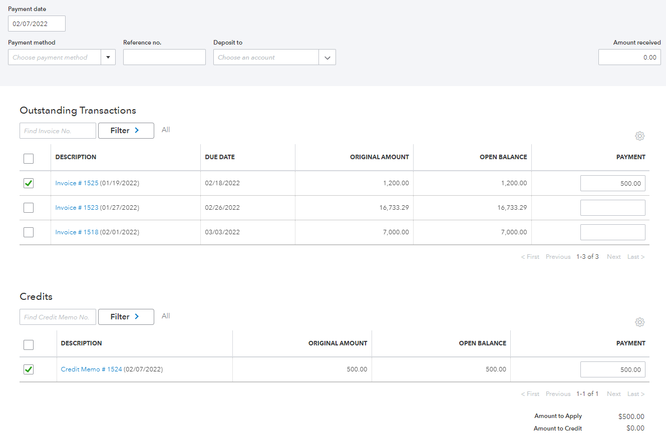Click Next in Outstanding Transactions pagination

(613, 256)
